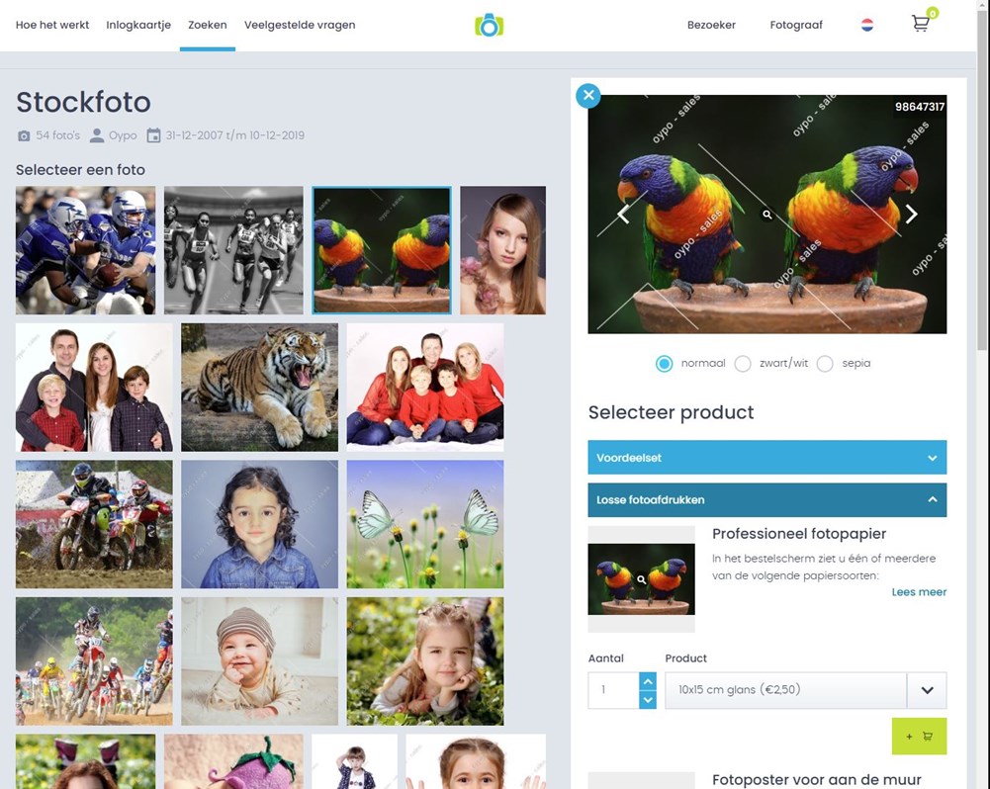The width and height of the screenshot is (990, 789).
Task: Open Veelgestelde vragen menu item
Action: (x=300, y=25)
